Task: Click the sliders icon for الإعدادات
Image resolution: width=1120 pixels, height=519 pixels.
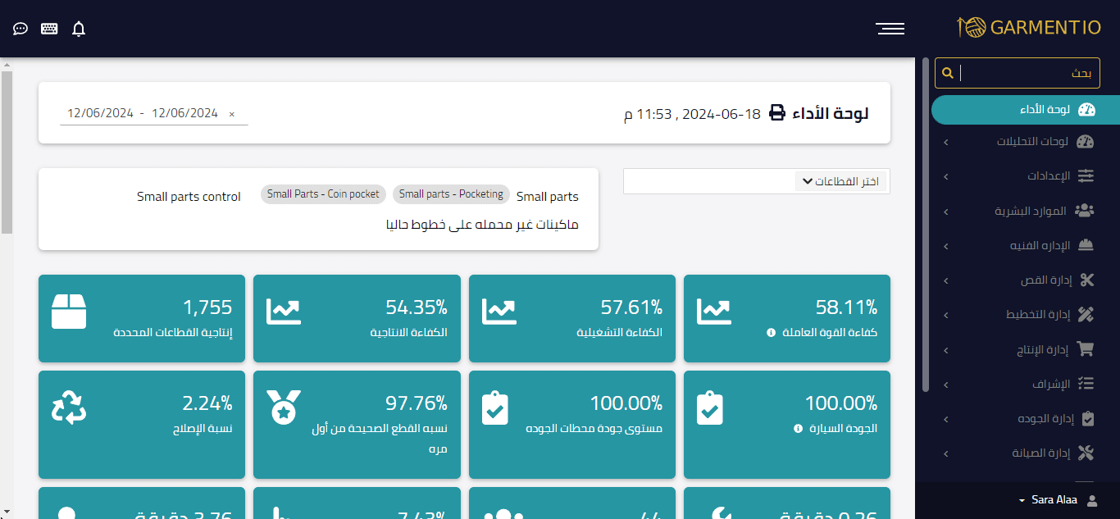Action: point(1086,176)
